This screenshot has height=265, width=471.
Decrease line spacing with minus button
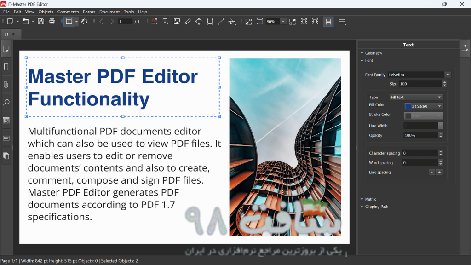click(x=432, y=173)
